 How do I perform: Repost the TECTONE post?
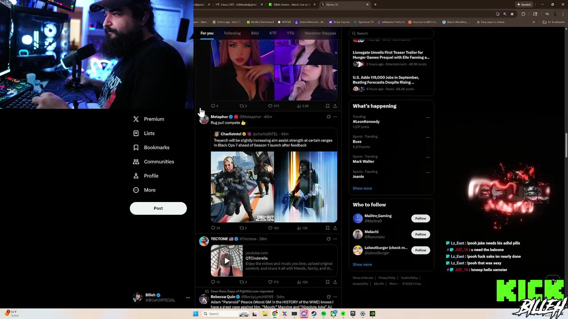[x=243, y=282]
